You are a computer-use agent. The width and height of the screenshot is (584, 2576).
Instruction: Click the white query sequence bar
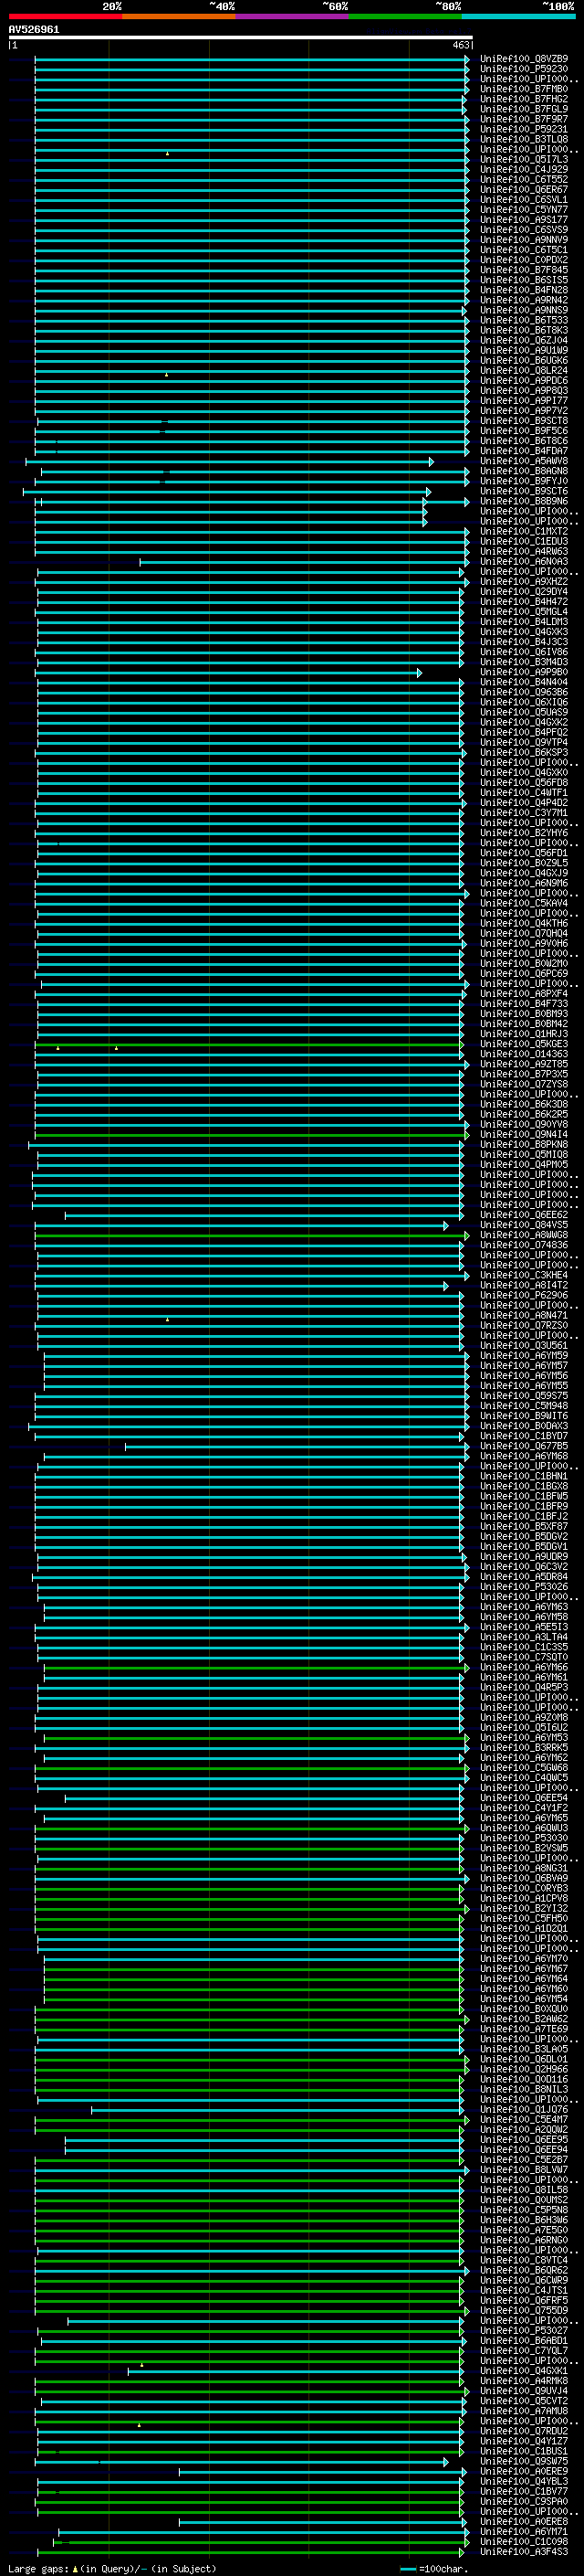(x=241, y=37)
